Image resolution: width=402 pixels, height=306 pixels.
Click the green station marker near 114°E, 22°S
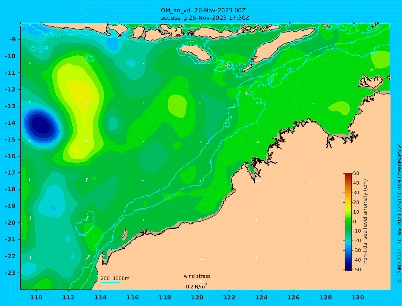[x=104, y=253]
